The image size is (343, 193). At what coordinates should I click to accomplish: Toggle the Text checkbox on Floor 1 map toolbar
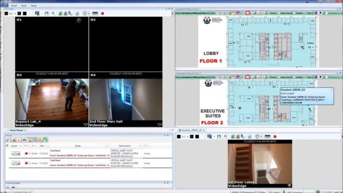(x=306, y=13)
